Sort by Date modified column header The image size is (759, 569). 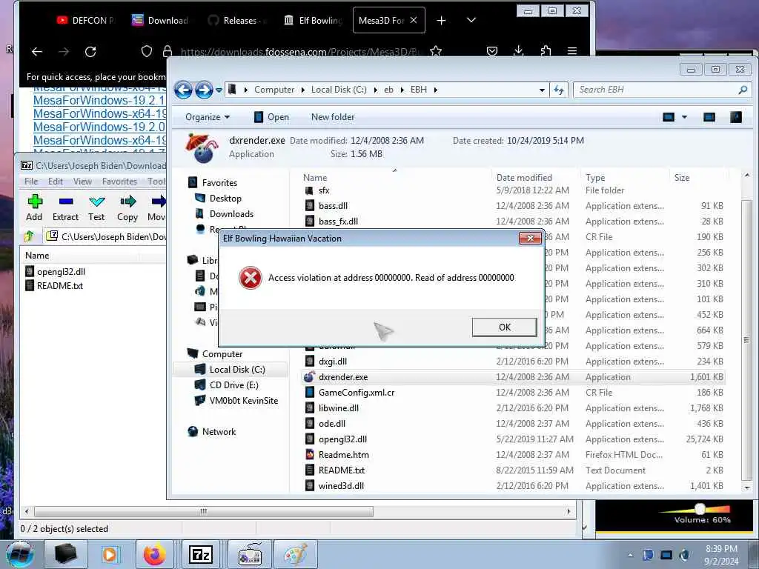524,178
